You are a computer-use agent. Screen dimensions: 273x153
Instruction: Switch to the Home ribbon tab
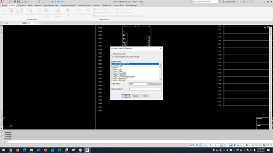[x=4, y=6]
